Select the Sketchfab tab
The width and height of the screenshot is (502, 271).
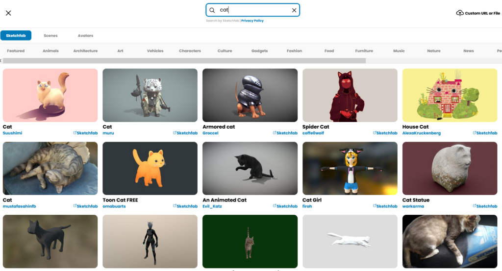tap(16, 36)
